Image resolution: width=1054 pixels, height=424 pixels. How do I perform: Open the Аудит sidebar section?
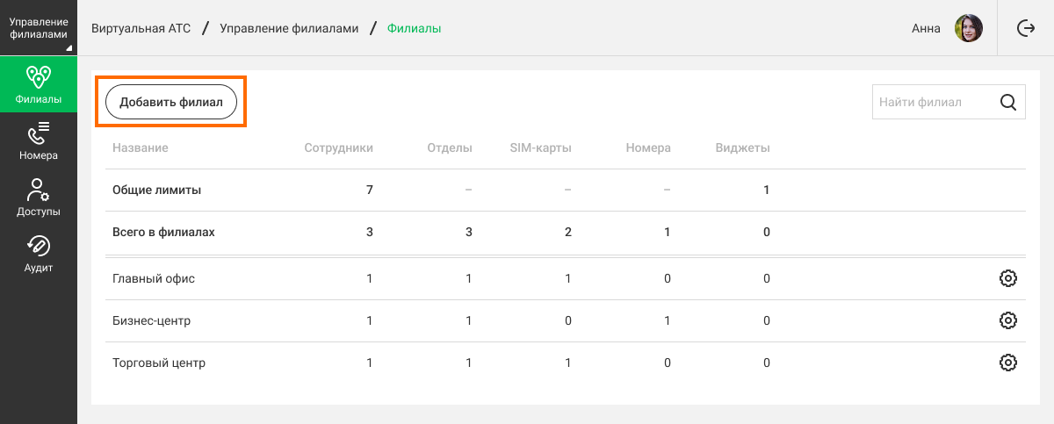click(39, 253)
